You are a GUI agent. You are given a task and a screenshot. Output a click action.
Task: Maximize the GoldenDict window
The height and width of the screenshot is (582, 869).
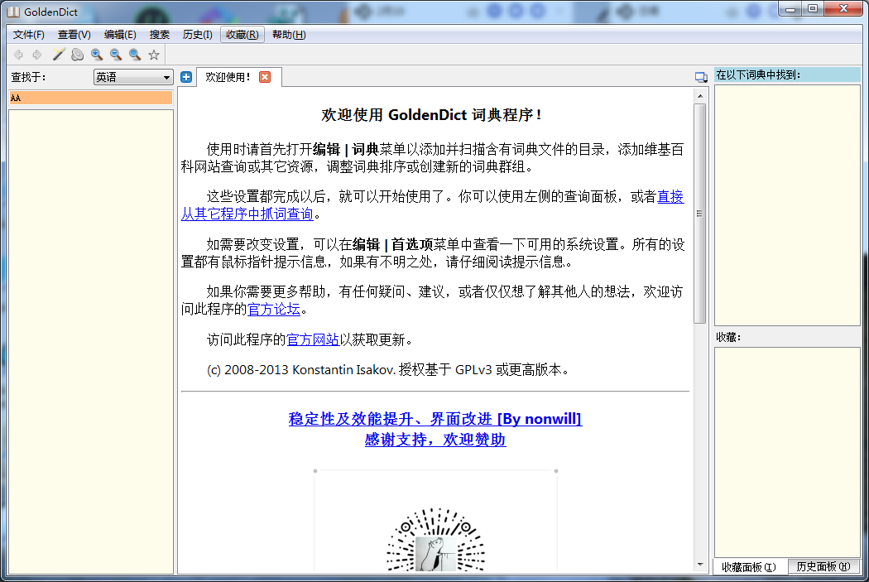point(813,9)
